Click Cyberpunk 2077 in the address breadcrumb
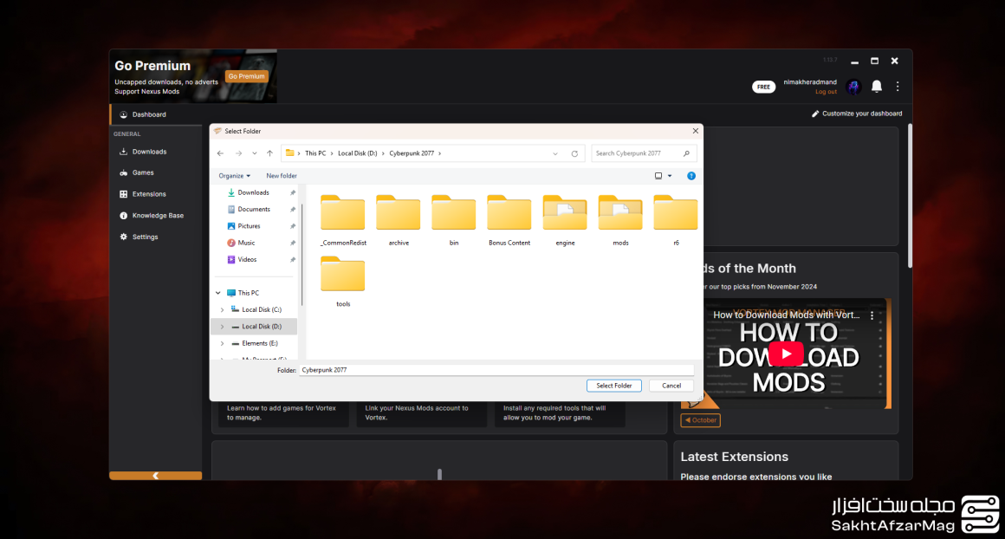The width and height of the screenshot is (1005, 539). click(412, 154)
